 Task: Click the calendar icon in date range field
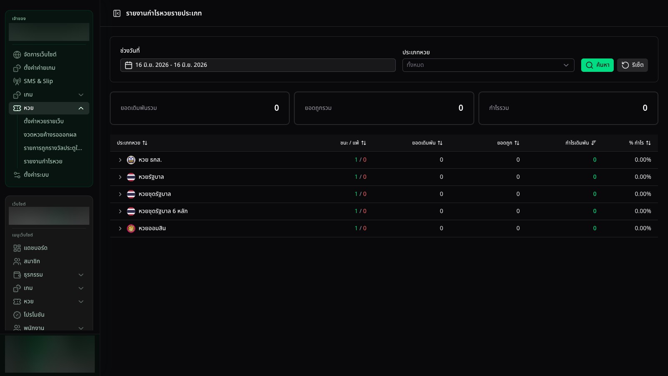point(129,65)
